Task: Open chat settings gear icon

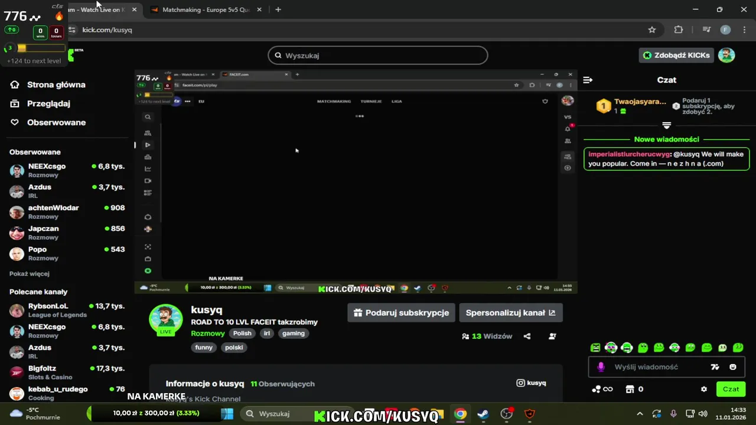Action: pos(704,390)
